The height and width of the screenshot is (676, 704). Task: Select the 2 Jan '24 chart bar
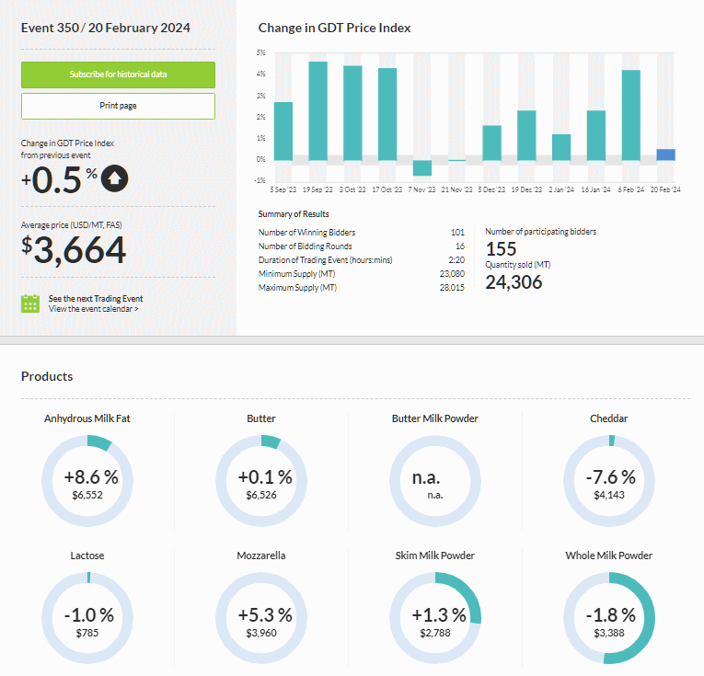(x=561, y=147)
